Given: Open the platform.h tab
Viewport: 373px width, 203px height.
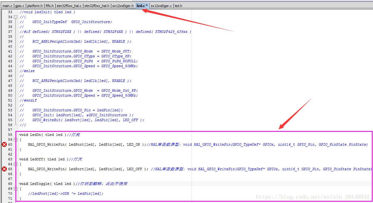Looking at the screenshot, I should 35,6.
